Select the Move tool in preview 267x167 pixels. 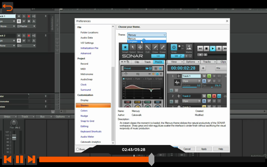pos(140,47)
